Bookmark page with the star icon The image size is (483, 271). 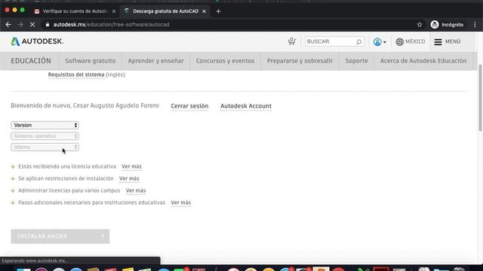(x=420, y=25)
